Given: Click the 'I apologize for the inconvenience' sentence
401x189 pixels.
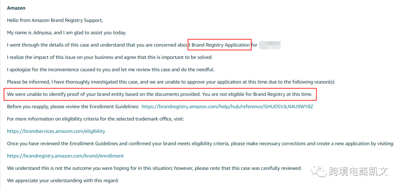Looking at the screenshot, I should [111, 70].
